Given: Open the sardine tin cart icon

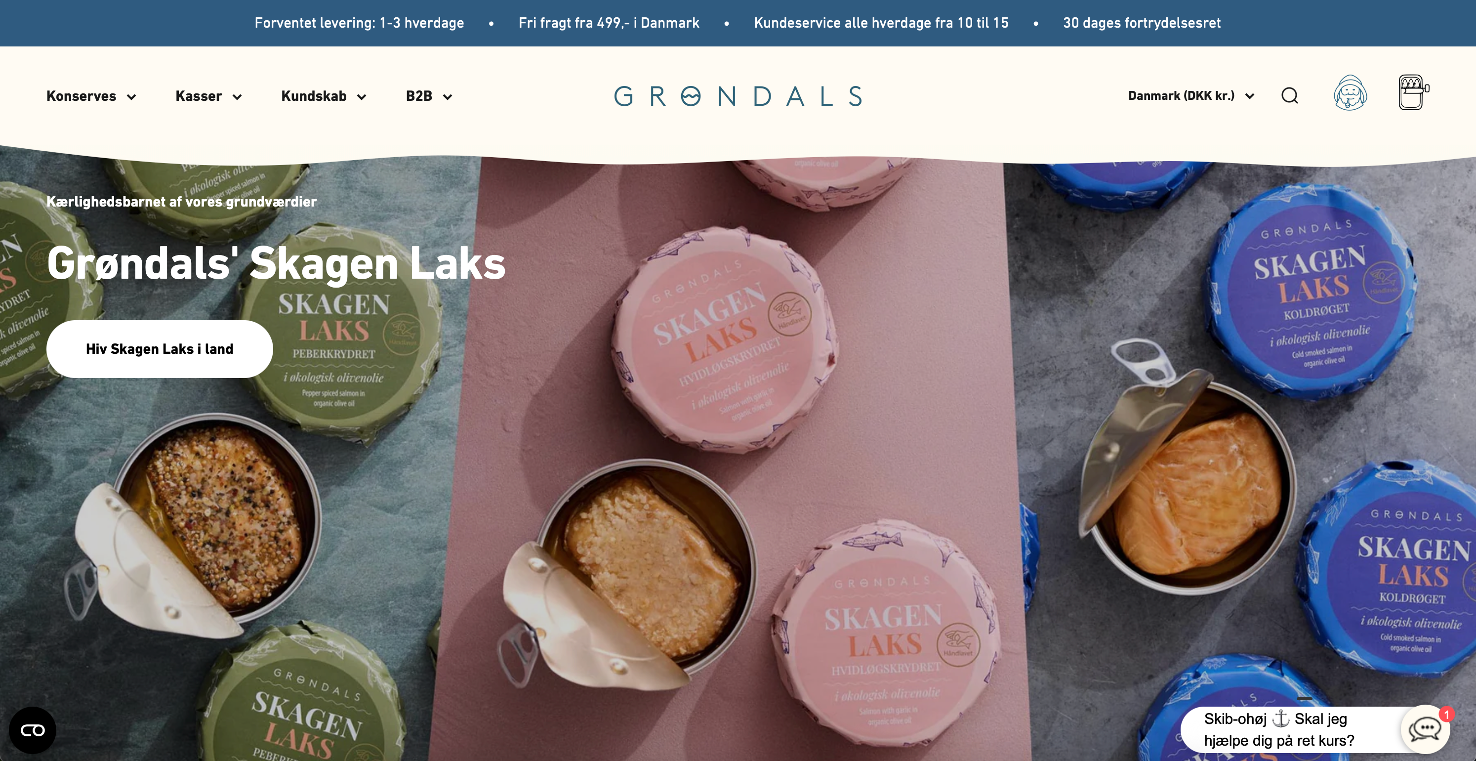Looking at the screenshot, I should tap(1413, 92).
